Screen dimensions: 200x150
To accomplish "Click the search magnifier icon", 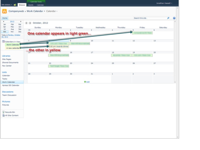I will tap(168, 18).
